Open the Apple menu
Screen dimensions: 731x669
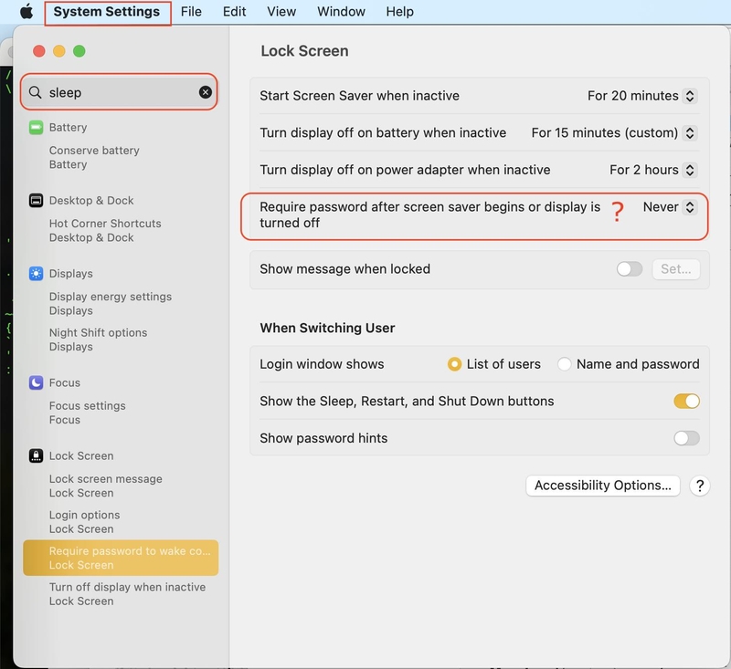(26, 11)
